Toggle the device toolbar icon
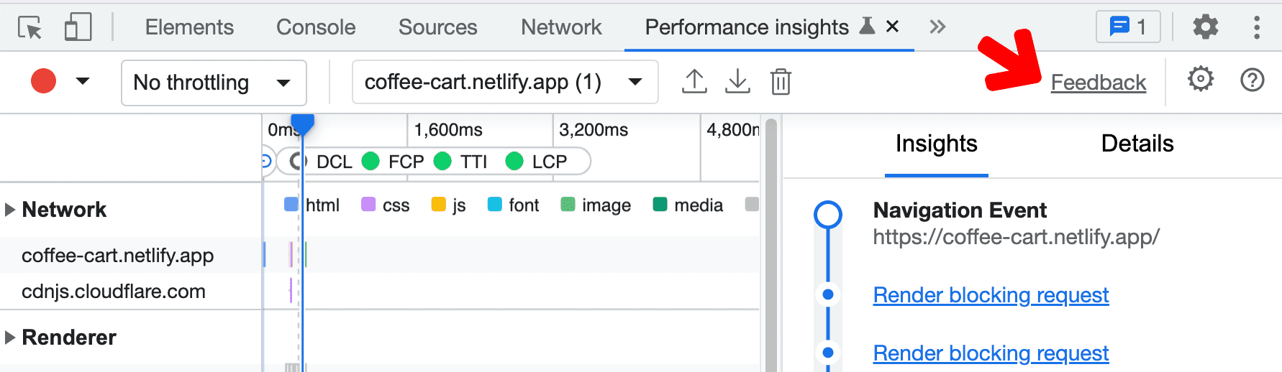This screenshot has height=372, width=1282. coord(78,27)
